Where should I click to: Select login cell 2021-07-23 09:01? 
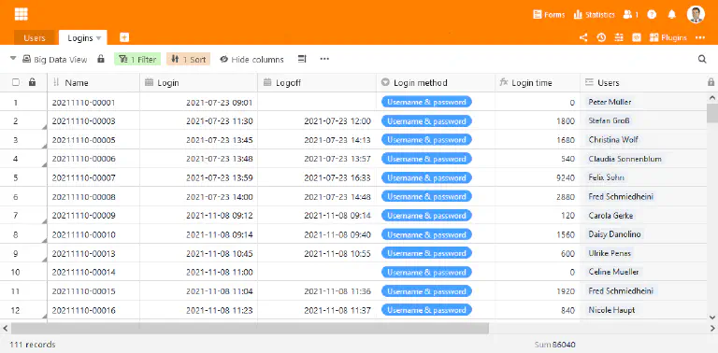point(199,103)
